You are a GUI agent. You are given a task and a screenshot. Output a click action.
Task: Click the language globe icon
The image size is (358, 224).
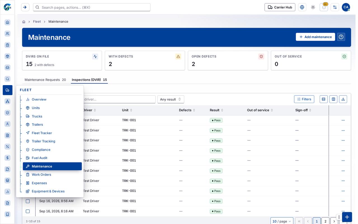(302, 7)
